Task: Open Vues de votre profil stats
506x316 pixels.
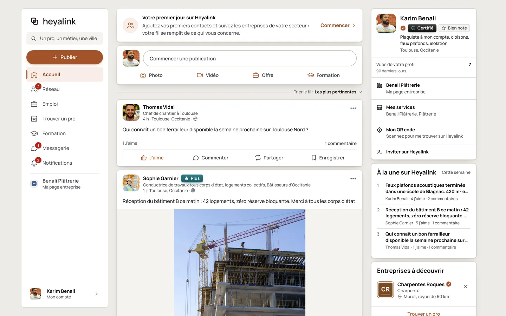Action: click(x=424, y=67)
